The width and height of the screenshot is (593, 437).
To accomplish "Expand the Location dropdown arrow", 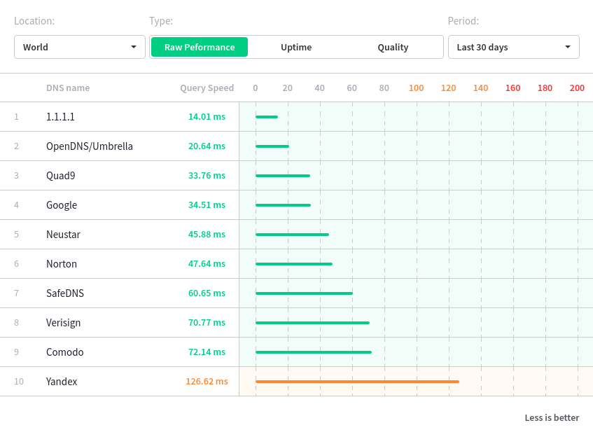I will pos(134,47).
